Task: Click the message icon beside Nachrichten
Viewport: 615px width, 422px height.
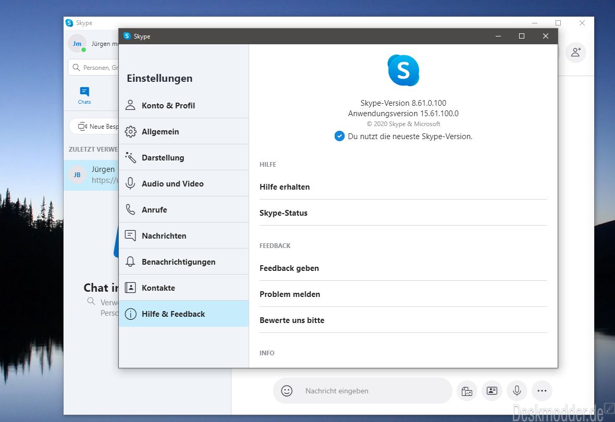Action: coord(130,235)
